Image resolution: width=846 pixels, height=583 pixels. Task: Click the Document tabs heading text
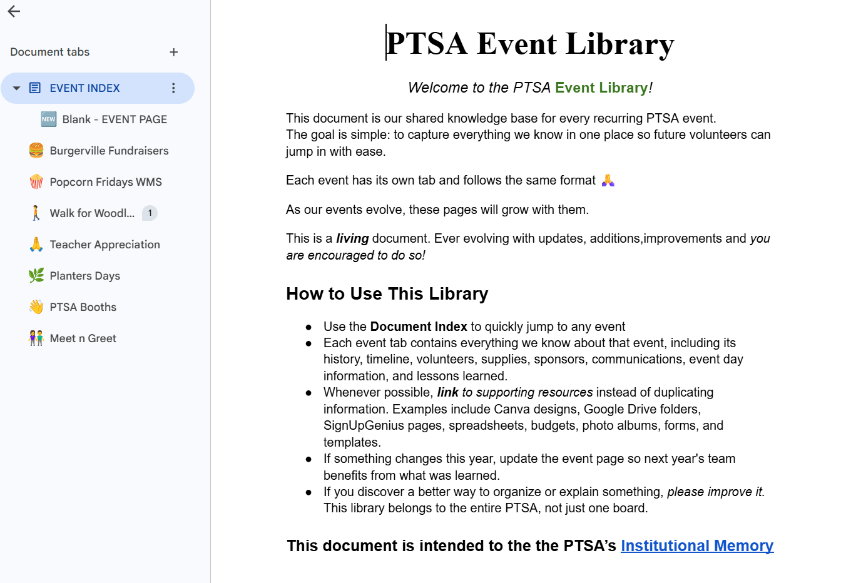point(49,52)
